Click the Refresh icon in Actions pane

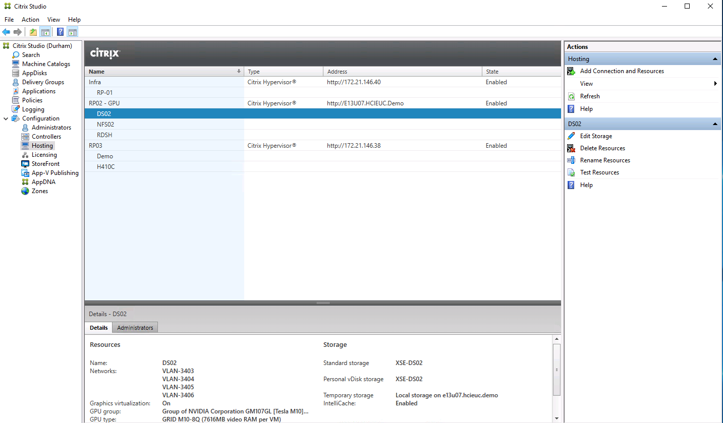(x=571, y=96)
